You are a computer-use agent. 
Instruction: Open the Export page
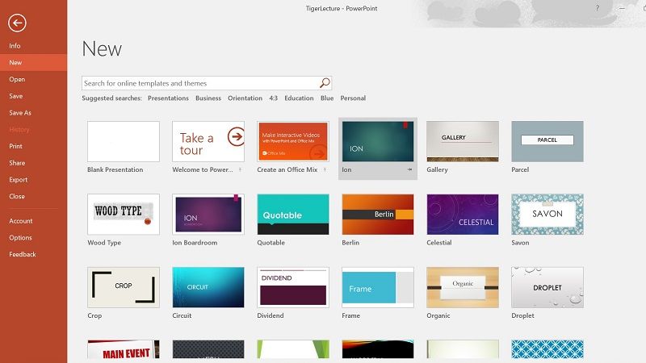tap(18, 180)
